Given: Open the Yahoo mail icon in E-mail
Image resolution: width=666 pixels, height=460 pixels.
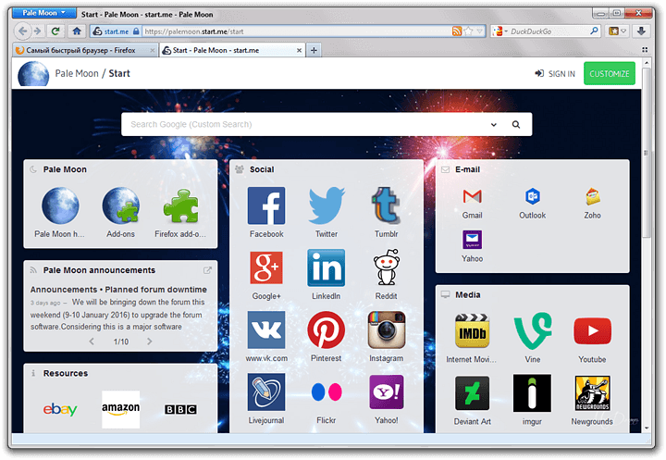Looking at the screenshot, I should click(x=473, y=240).
